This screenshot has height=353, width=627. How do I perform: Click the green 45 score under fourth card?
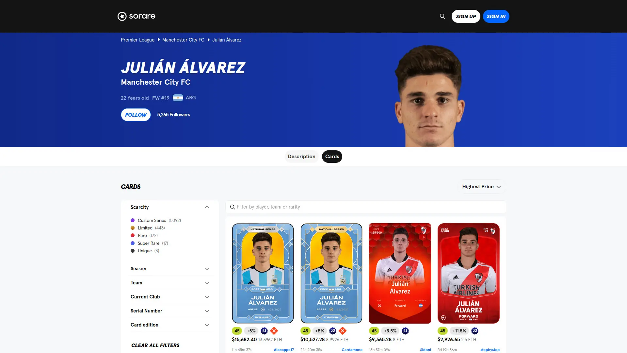(x=442, y=331)
